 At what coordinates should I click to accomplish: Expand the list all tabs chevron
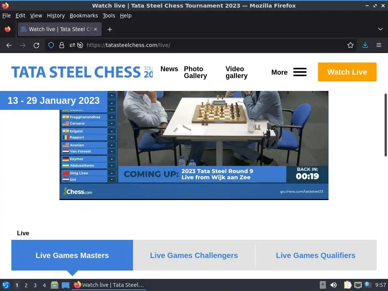(x=380, y=29)
